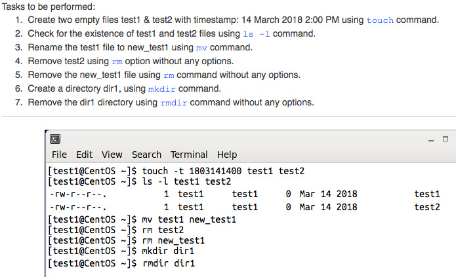This screenshot has height=277, width=456.
Task: Open the View menu in the terminal
Action: click(x=112, y=155)
